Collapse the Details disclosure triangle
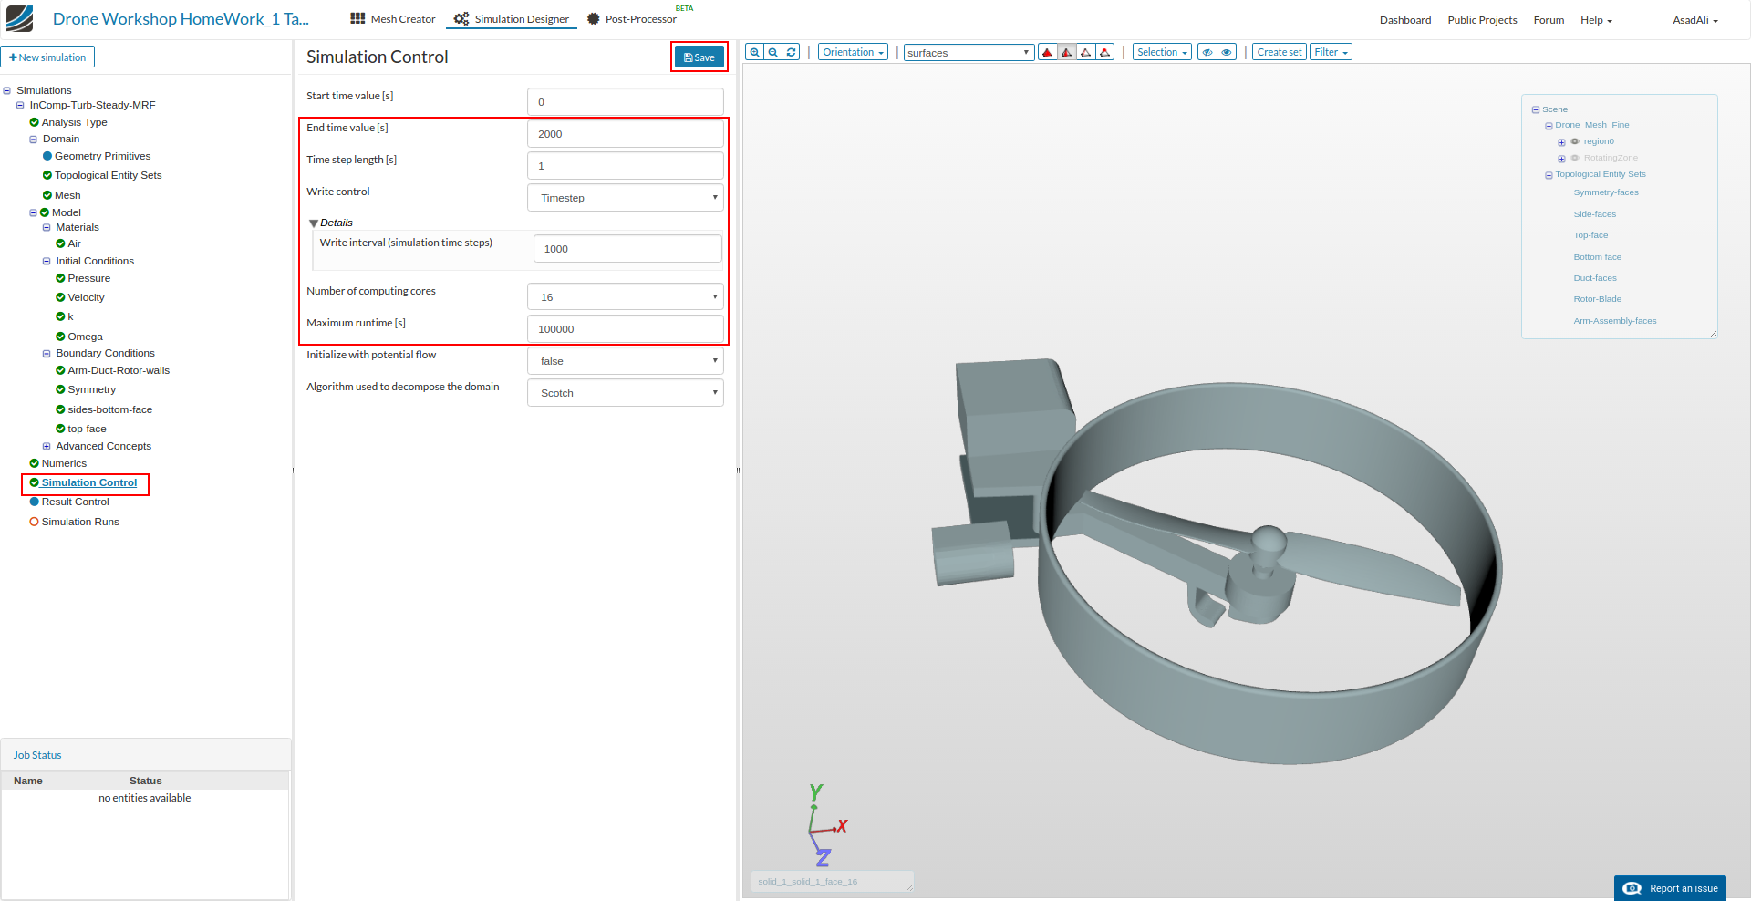Viewport: 1751px width, 901px height. (313, 223)
